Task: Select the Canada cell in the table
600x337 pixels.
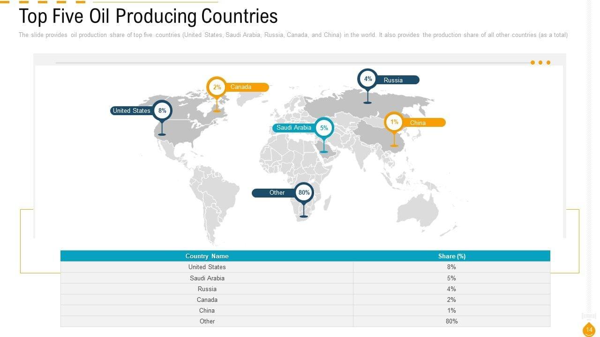Action: click(207, 300)
